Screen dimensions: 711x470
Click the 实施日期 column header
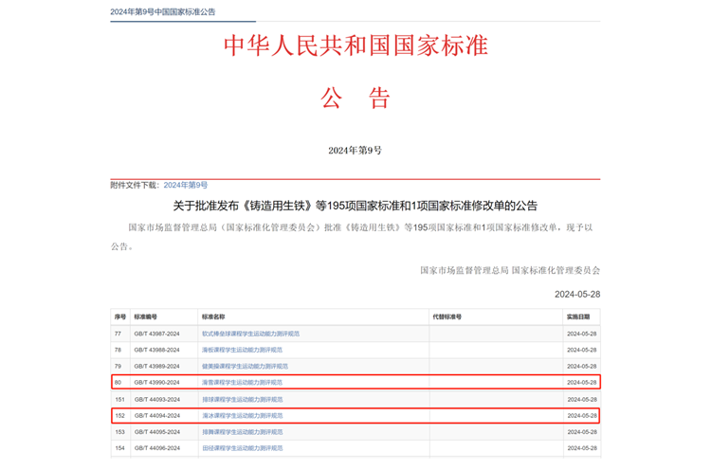tap(578, 316)
